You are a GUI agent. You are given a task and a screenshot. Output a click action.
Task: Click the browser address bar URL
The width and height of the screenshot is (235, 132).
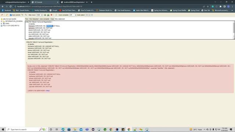[50, 7]
